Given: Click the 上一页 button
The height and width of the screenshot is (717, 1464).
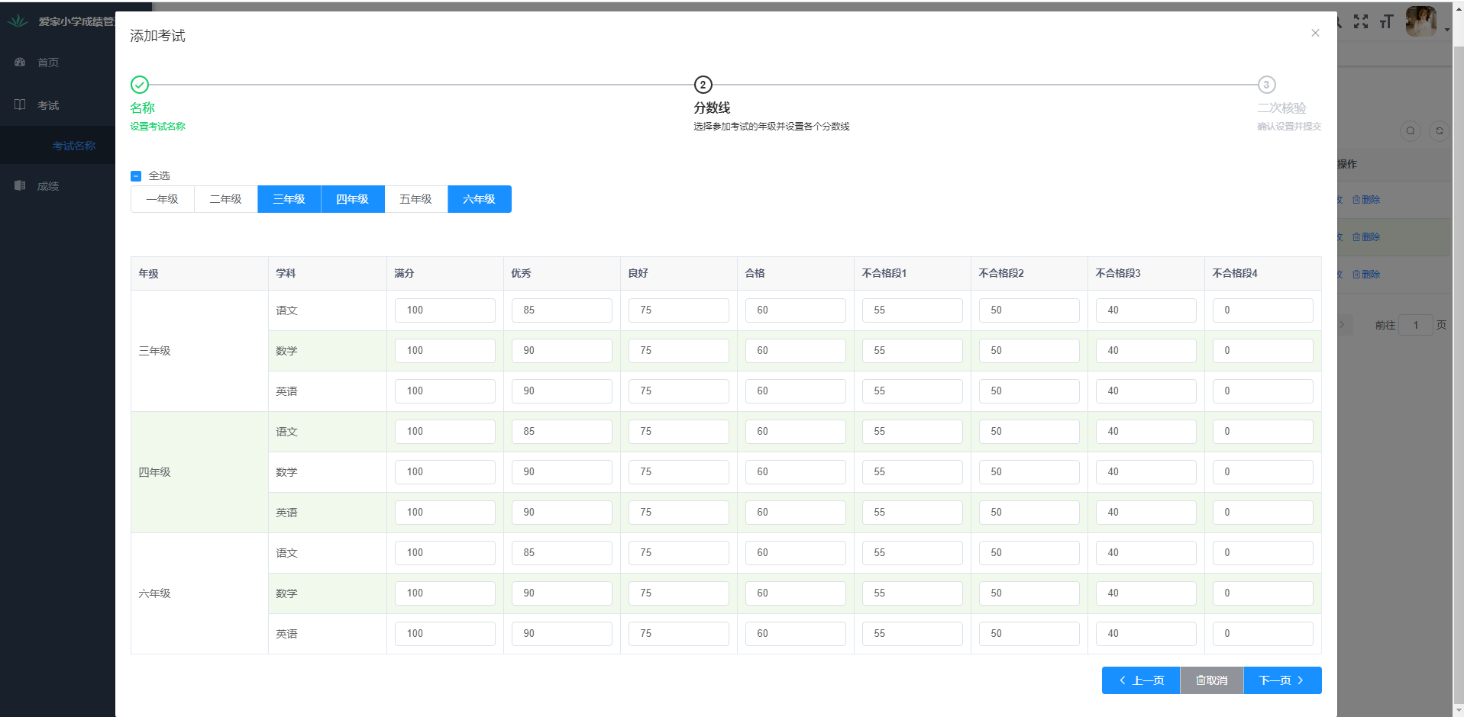Looking at the screenshot, I should (x=1141, y=680).
